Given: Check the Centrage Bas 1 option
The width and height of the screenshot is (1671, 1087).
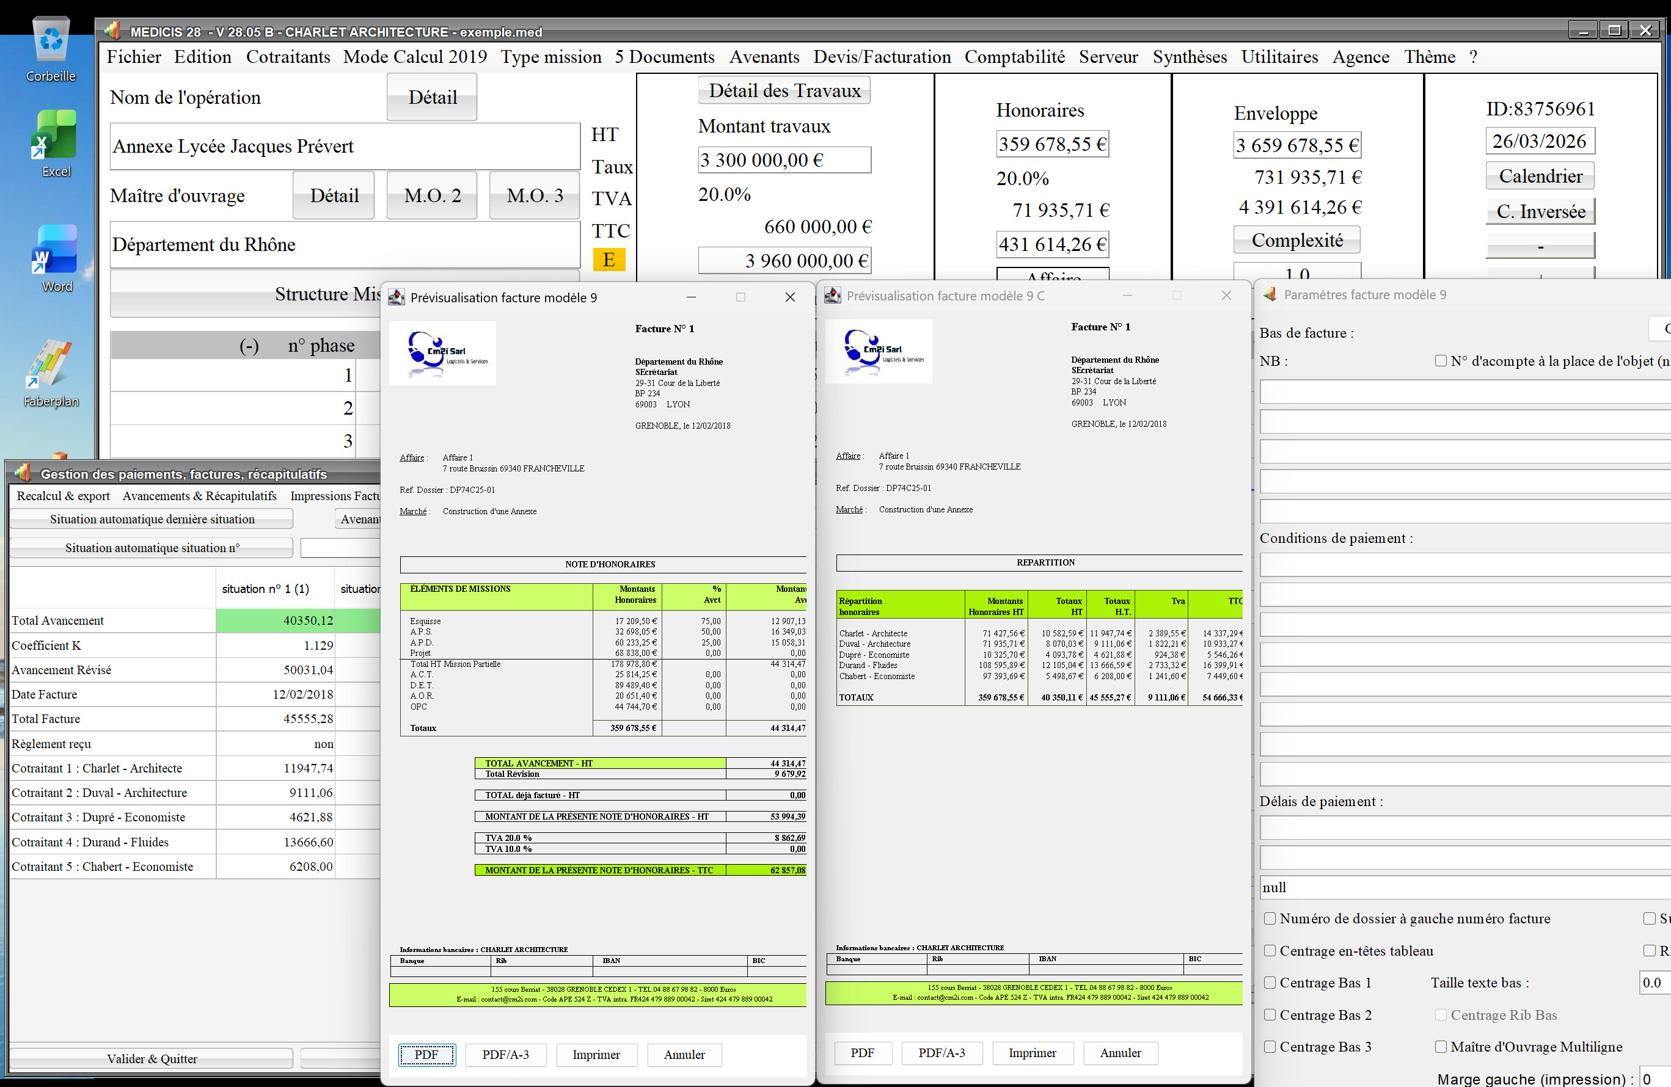Looking at the screenshot, I should coord(1270,983).
